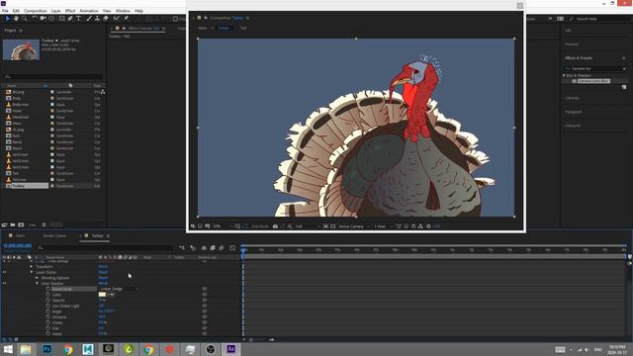Open the Composition menu
633x356 pixels.
[x=36, y=11]
